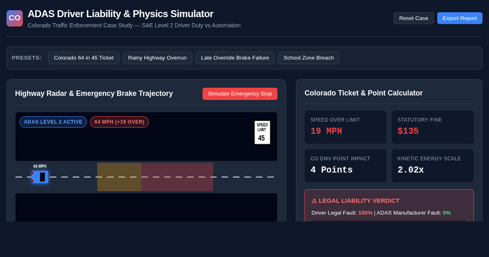
Task: Click the Highway Radar & Emergency Brake Trajectory title
Action: pyautogui.click(x=94, y=93)
